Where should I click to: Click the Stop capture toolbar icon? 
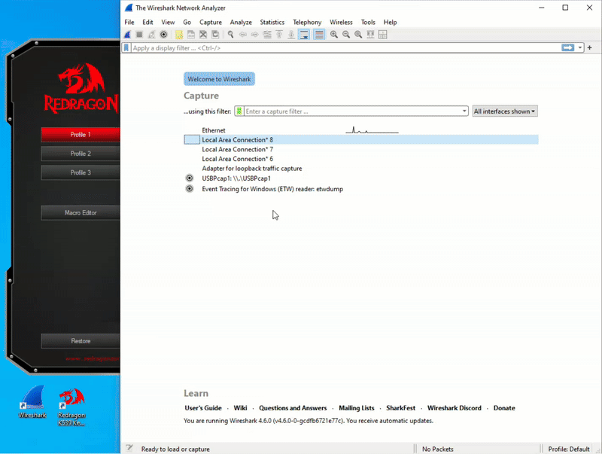point(139,35)
